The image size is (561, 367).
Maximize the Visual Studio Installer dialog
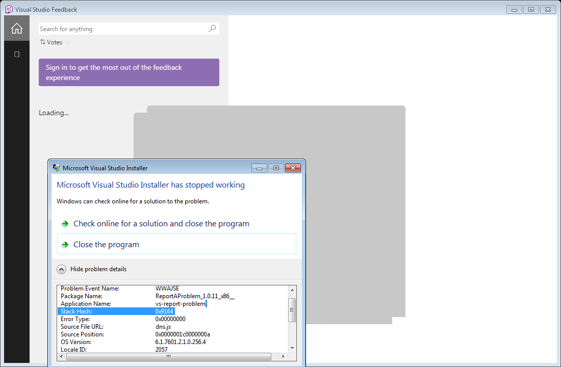[x=276, y=168]
